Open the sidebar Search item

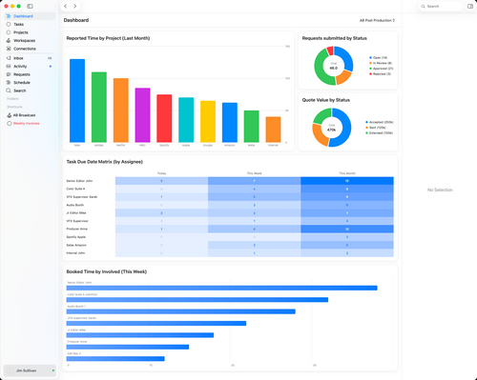(x=30, y=90)
